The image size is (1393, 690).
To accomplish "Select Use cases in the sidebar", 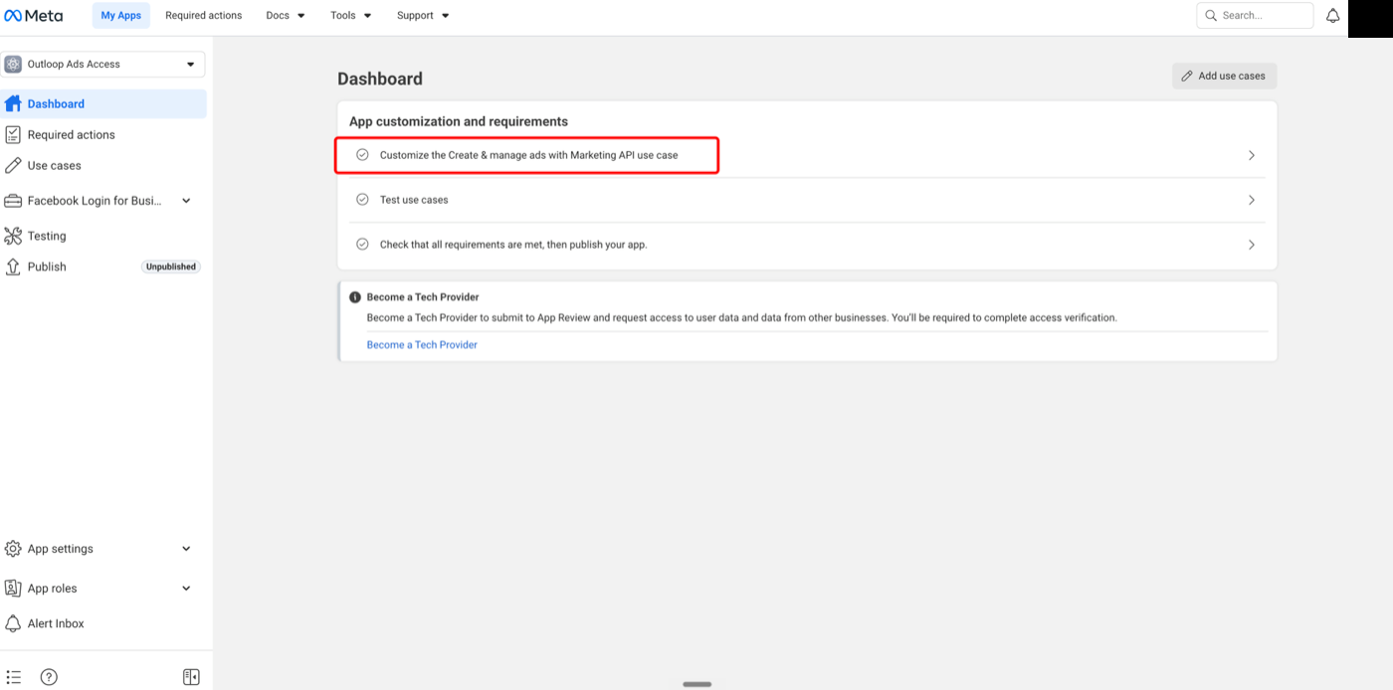I will click(103, 165).
